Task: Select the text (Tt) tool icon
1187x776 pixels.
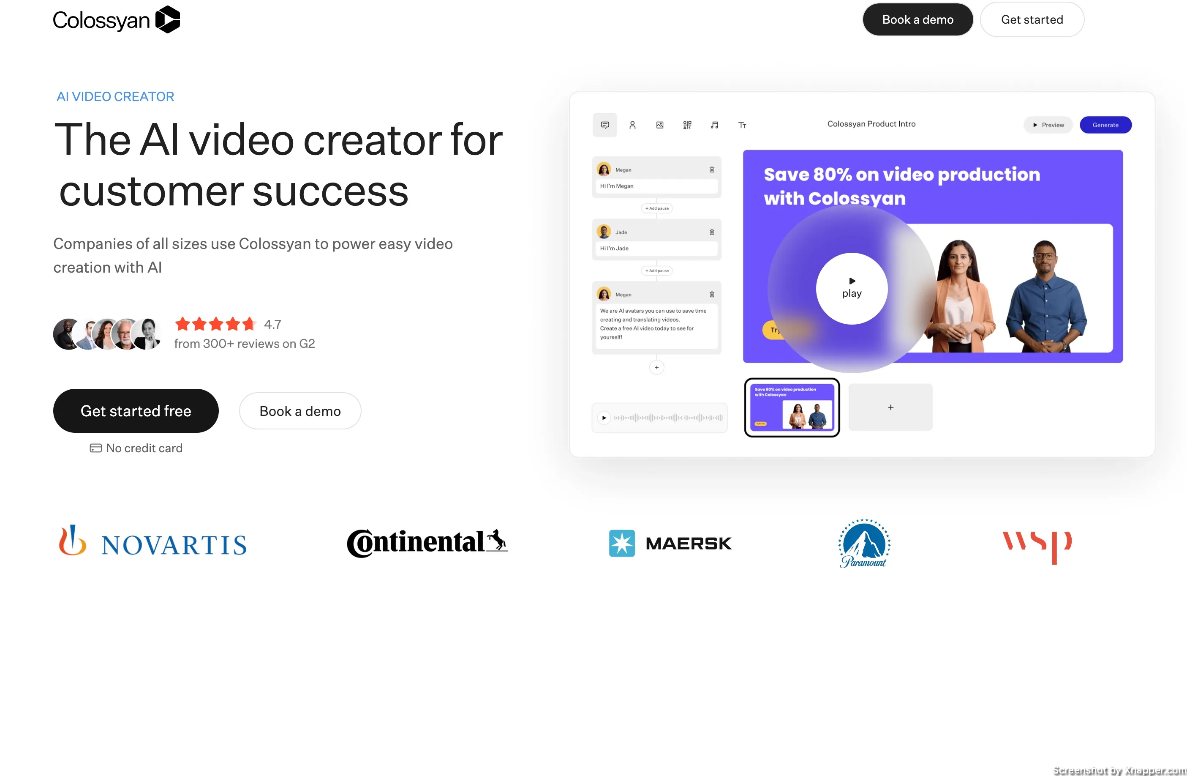Action: click(742, 125)
